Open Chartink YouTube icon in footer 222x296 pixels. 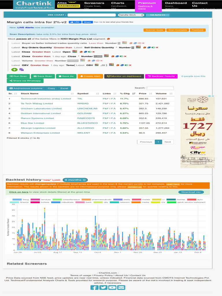click(x=112, y=288)
